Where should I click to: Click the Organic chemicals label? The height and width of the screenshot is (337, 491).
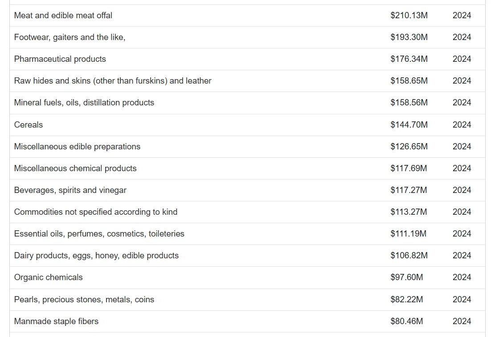49,277
